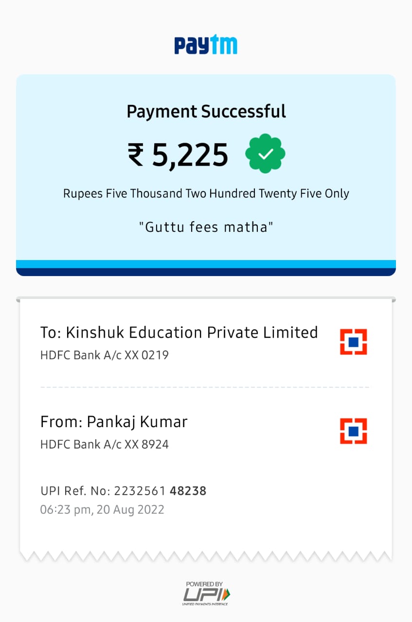
Task: Click the HDFC logo beside Pankaj Kumar
Action: (x=353, y=431)
